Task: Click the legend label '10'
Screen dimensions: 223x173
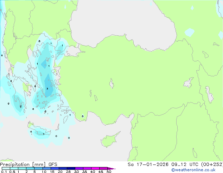Action: [x=44, y=172]
